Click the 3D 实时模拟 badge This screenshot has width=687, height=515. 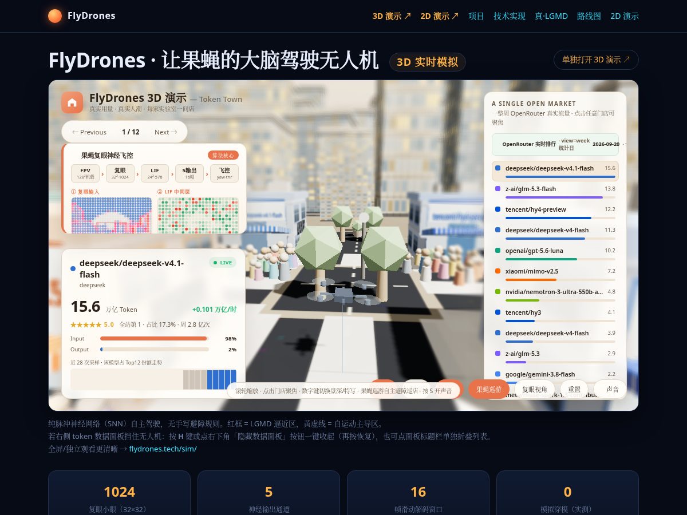tap(428, 62)
